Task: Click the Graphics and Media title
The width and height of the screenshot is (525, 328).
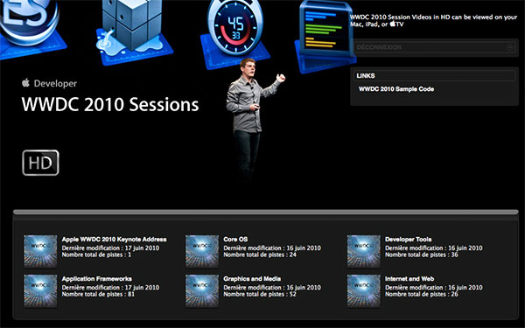Action: pyautogui.click(x=252, y=279)
